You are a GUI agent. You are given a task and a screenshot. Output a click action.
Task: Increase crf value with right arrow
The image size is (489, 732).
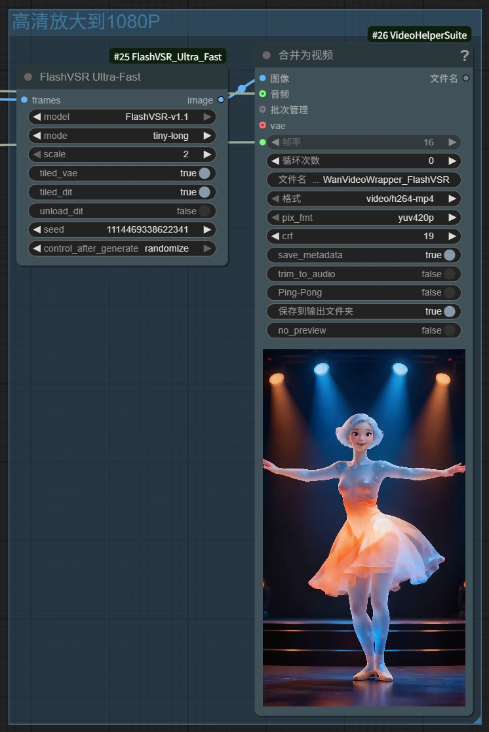point(452,236)
